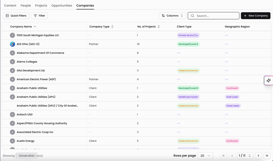This screenshot has width=273, height=161.
Task: Jump to the last page
Action: [x=267, y=156]
